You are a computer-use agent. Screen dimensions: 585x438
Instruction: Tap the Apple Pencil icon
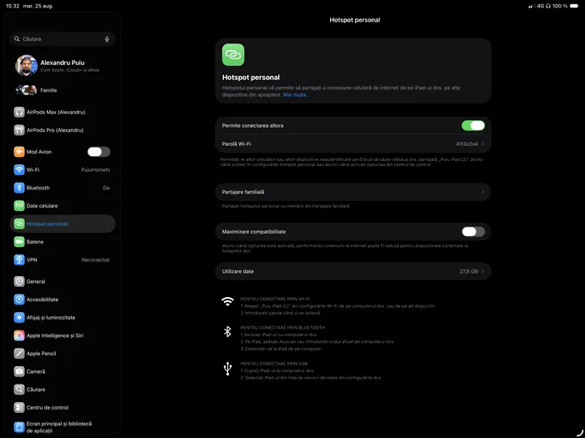pyautogui.click(x=19, y=354)
